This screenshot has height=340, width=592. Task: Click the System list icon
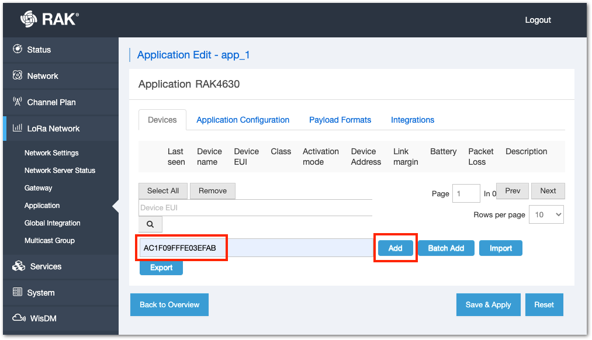(18, 292)
